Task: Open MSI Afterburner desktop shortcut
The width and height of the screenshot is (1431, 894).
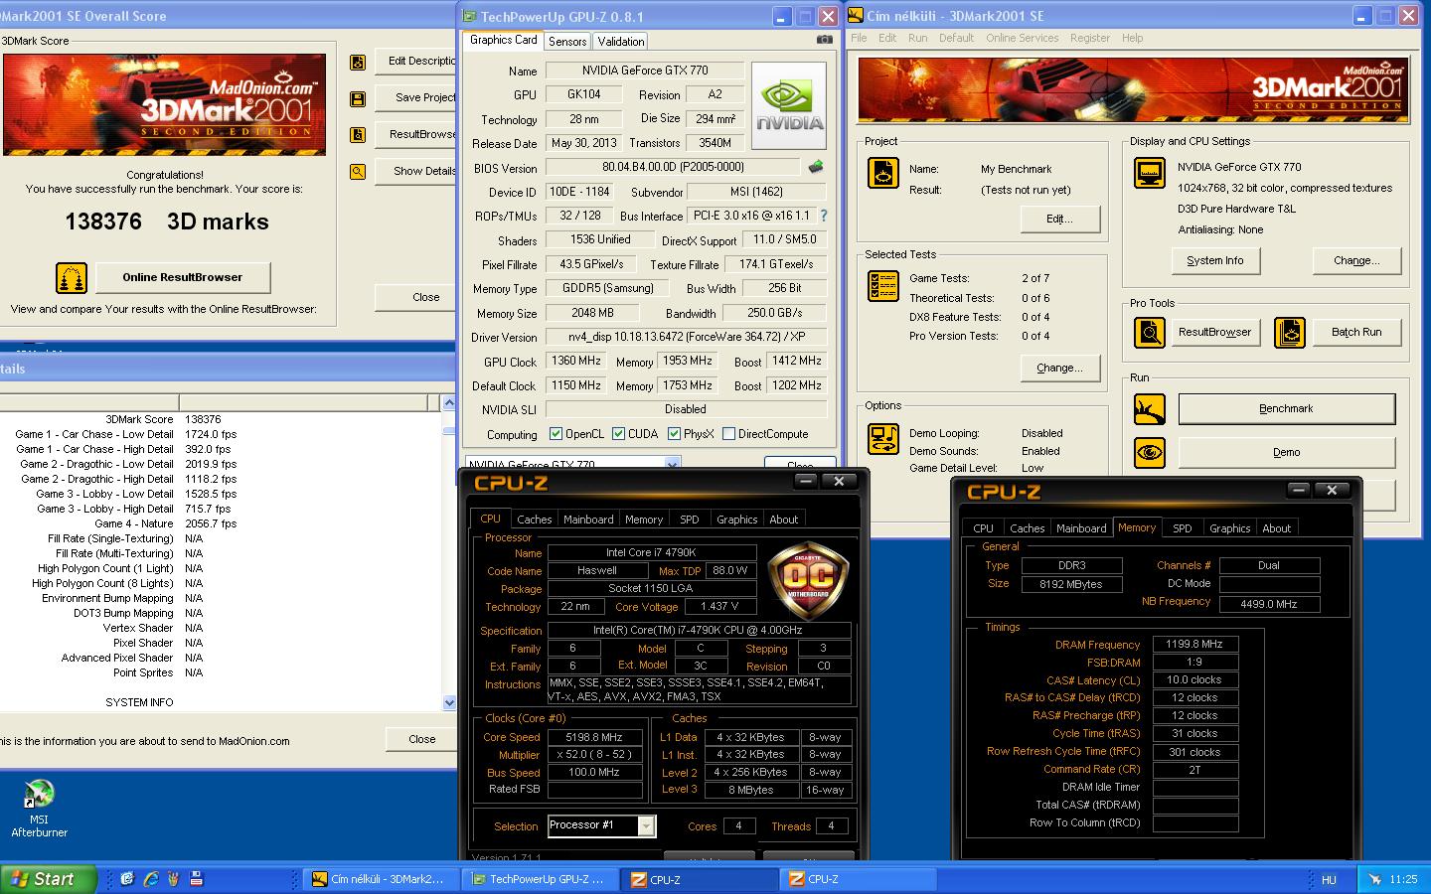Action: 39,809
